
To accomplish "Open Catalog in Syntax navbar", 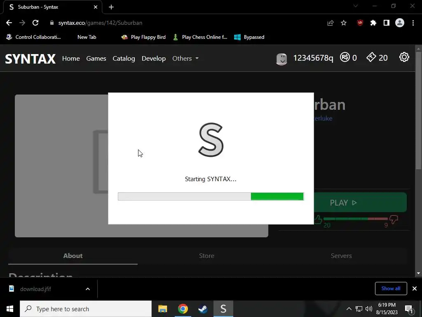I will (x=124, y=59).
